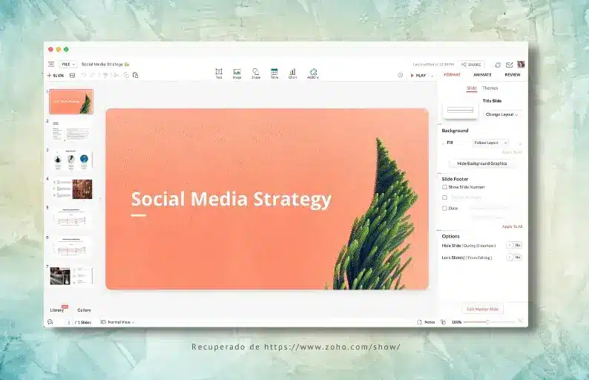Toggle Hide Slide during slideshow switch
Viewport: 589px width, 380px height.
tap(514, 245)
